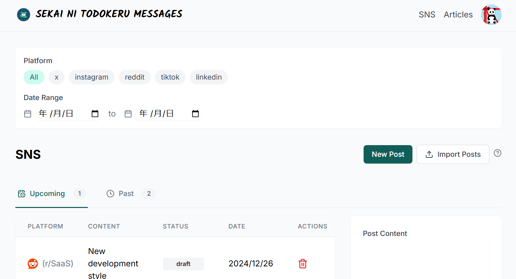516x279 pixels.
Task: Open the panda profile avatar
Action: 491,15
